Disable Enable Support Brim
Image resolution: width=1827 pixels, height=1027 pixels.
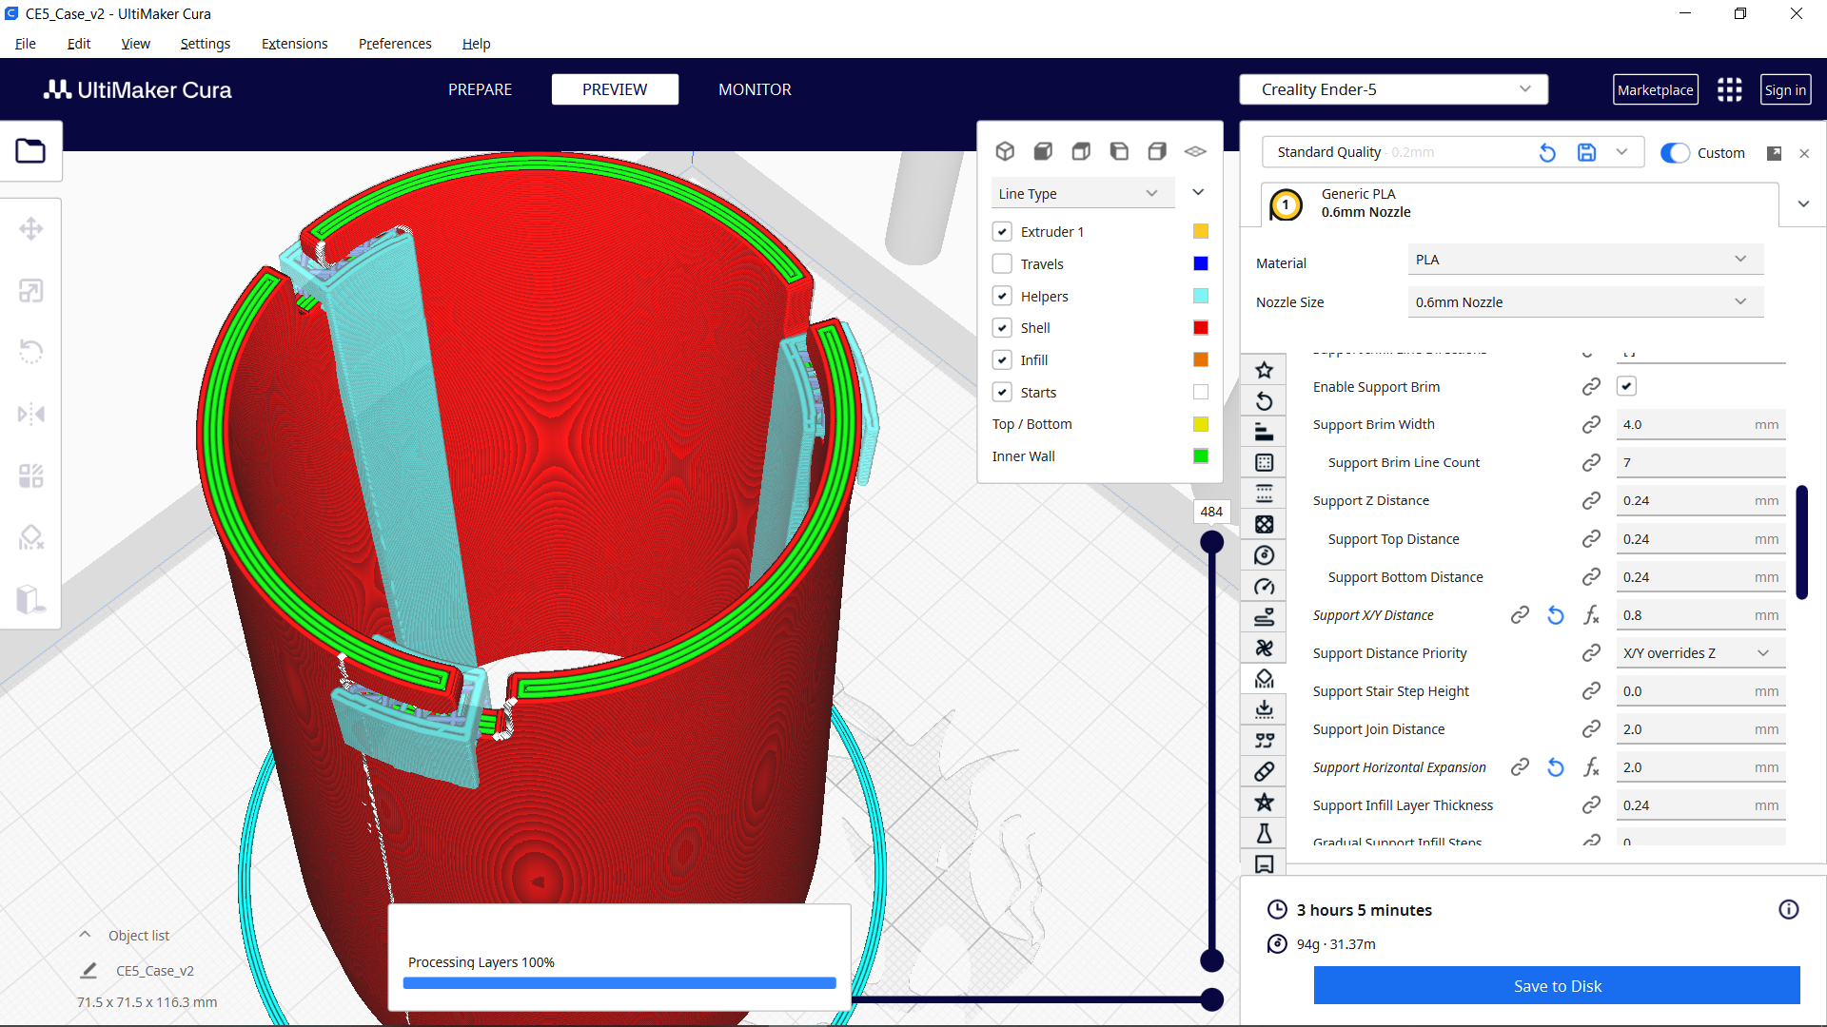click(x=1627, y=386)
